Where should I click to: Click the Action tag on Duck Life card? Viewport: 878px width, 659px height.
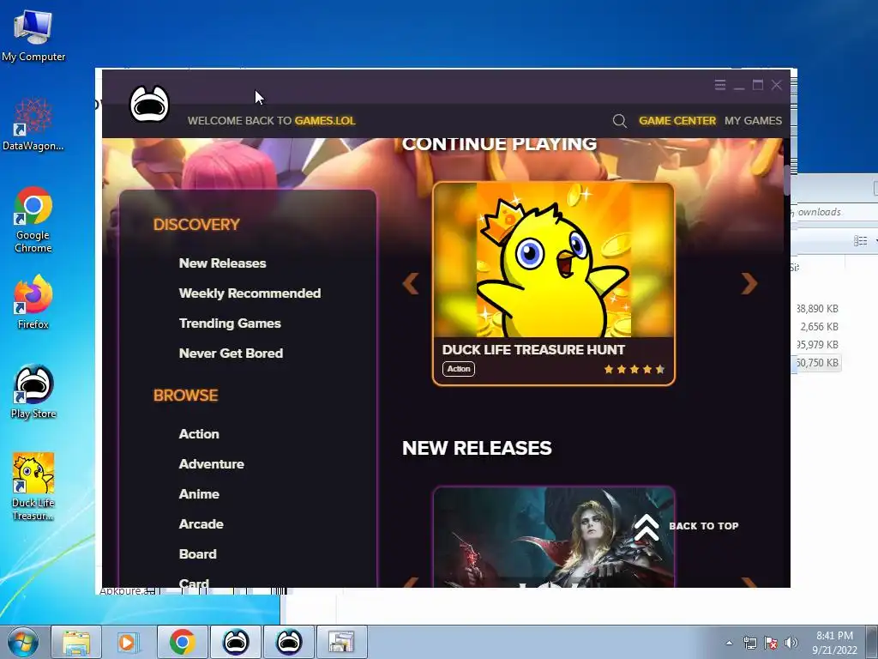tap(459, 369)
